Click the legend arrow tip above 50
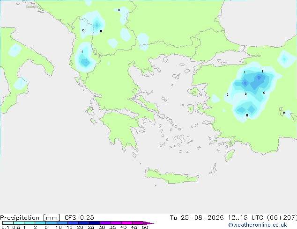This screenshot has width=297, height=229. [x=148, y=223]
